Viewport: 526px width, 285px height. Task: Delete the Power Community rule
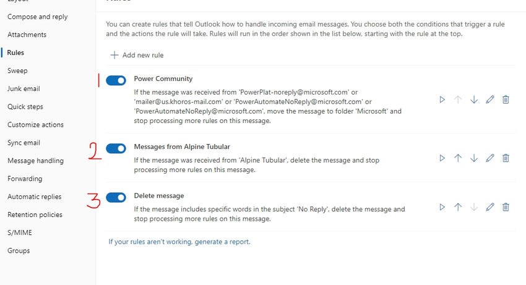(506, 100)
